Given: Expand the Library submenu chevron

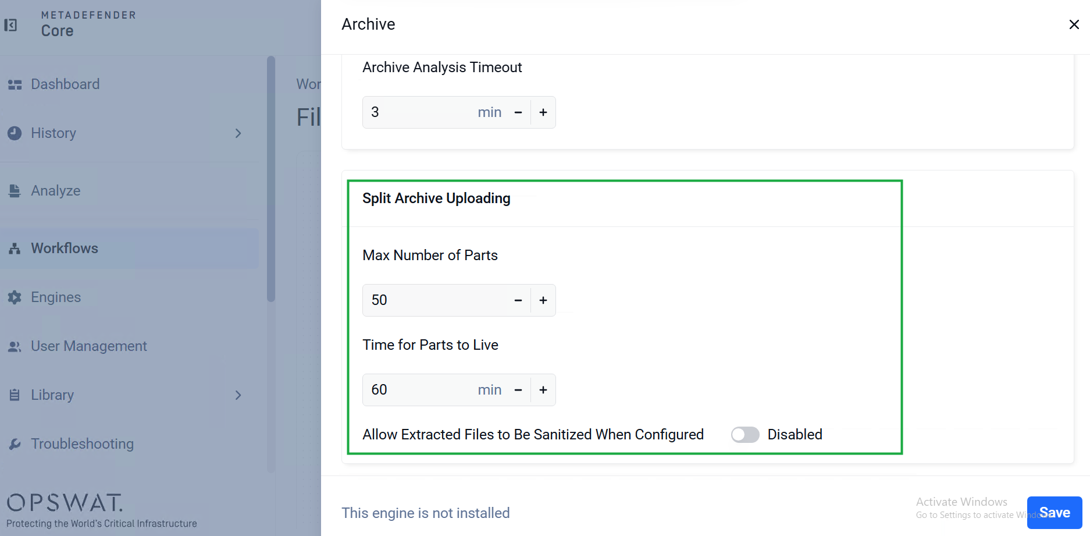Looking at the screenshot, I should tap(238, 395).
